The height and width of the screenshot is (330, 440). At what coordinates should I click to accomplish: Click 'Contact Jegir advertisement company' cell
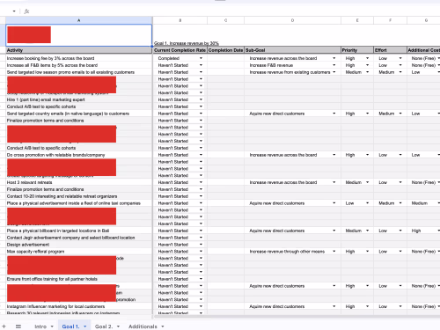click(x=78, y=238)
